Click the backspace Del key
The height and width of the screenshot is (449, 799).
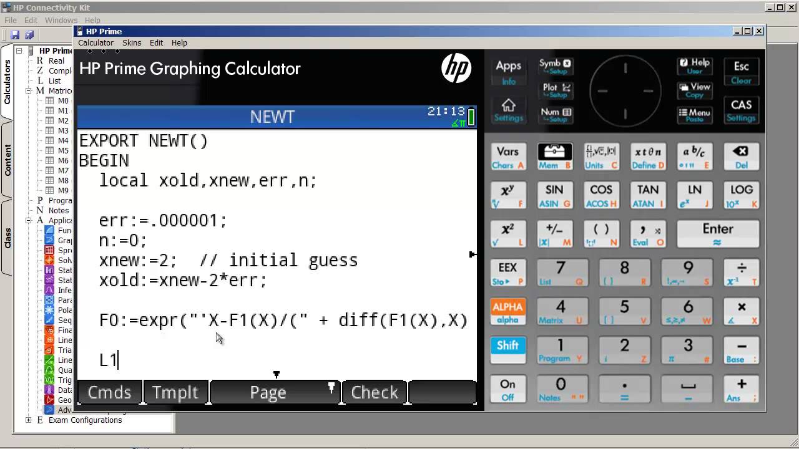pyautogui.click(x=741, y=157)
